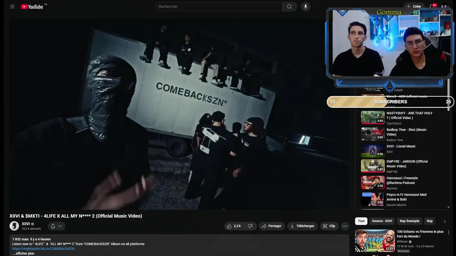The width and height of the screenshot is (456, 256).
Task: Click the playlist panel scroll-down arrow
Action: [x=448, y=207]
